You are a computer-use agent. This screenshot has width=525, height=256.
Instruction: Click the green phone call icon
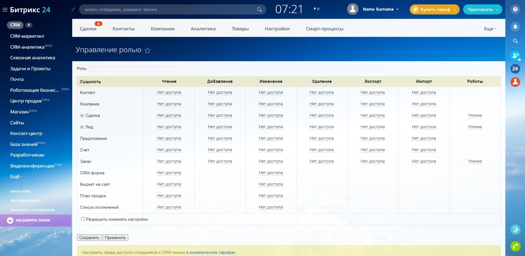click(x=516, y=246)
